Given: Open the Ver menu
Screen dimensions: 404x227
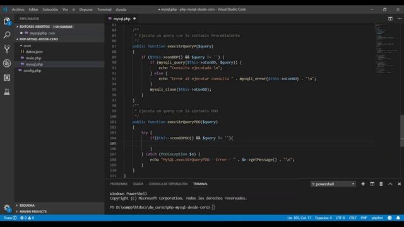Looking at the screenshot, I should click(65, 9).
